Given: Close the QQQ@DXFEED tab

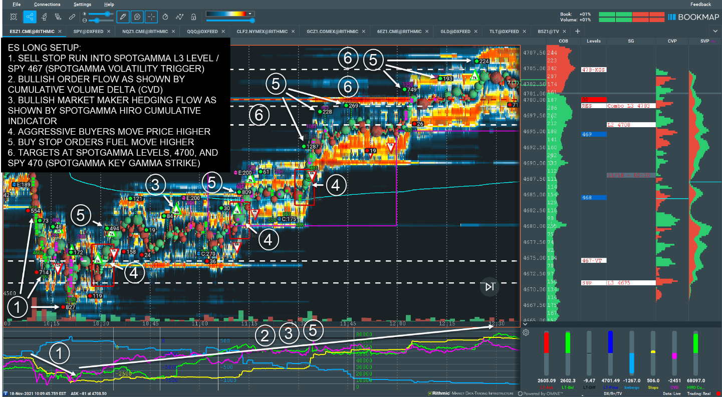Looking at the screenshot, I should 223,32.
